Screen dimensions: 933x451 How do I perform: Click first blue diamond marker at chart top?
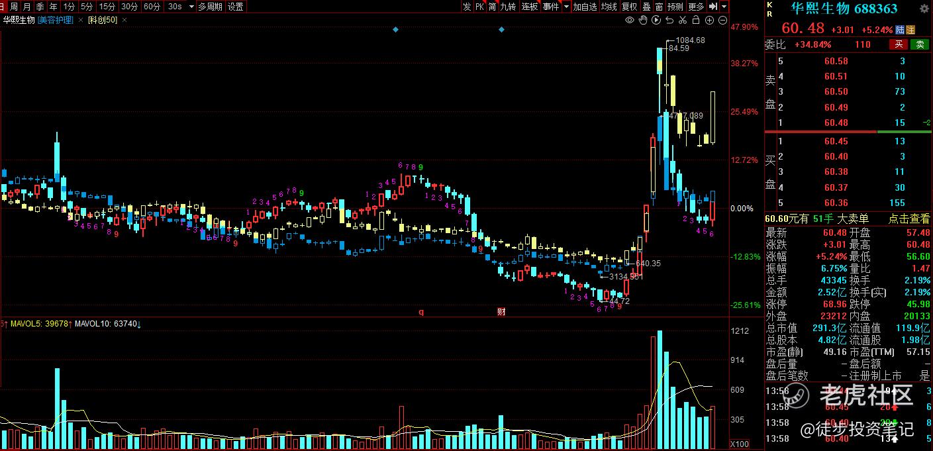click(x=395, y=30)
